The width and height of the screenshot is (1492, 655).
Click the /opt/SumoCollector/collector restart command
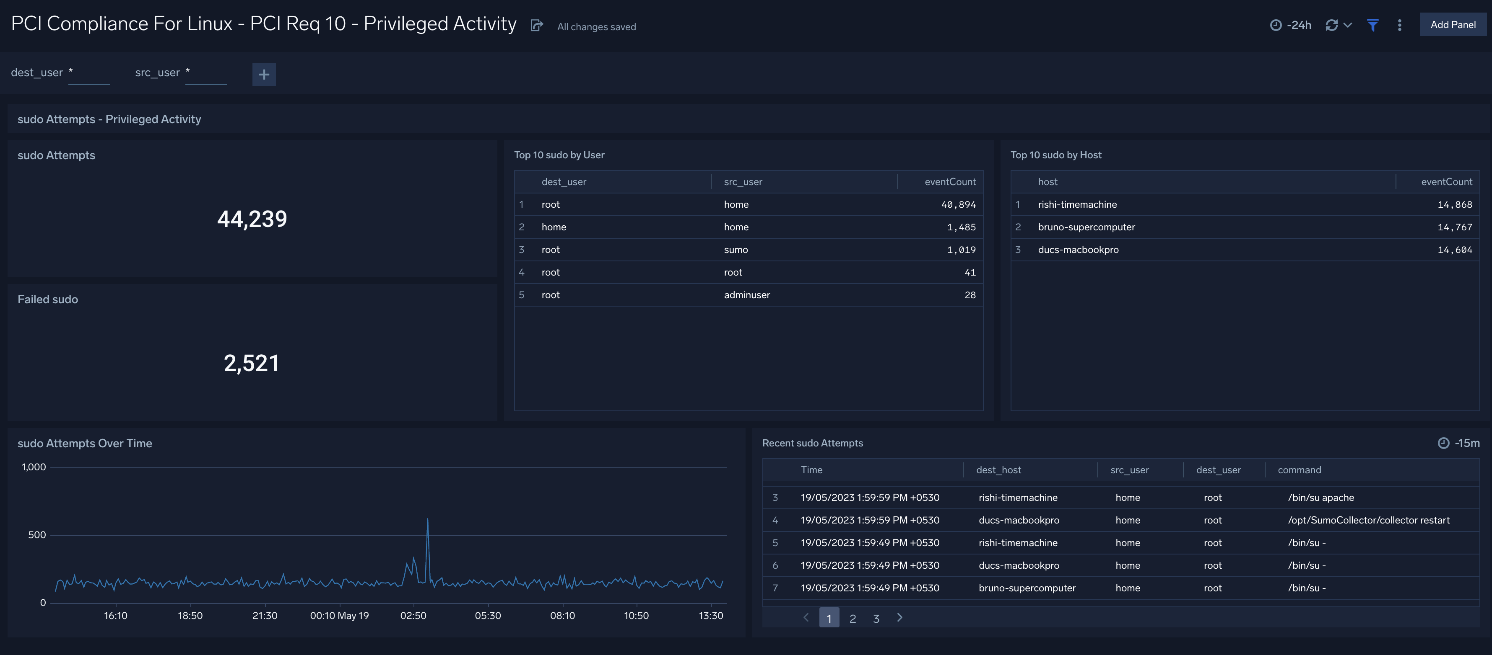pyautogui.click(x=1369, y=520)
